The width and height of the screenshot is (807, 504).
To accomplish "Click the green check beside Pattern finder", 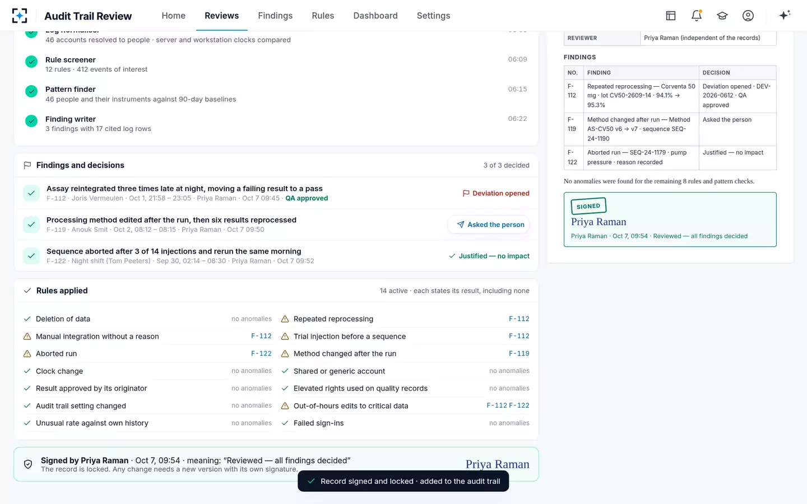I will click(31, 91).
